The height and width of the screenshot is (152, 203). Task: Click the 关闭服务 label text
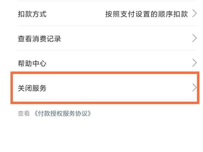tap(32, 88)
